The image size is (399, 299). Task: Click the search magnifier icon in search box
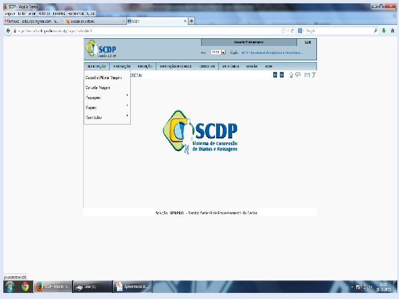point(376,30)
